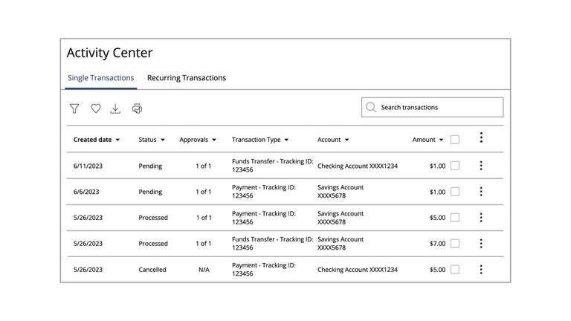Click the magnifier icon in search box
This screenshot has width=571, height=321.
[x=371, y=107]
